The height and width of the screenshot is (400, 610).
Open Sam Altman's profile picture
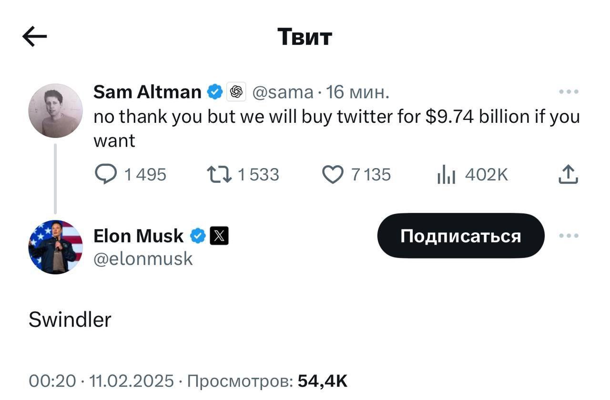[56, 110]
